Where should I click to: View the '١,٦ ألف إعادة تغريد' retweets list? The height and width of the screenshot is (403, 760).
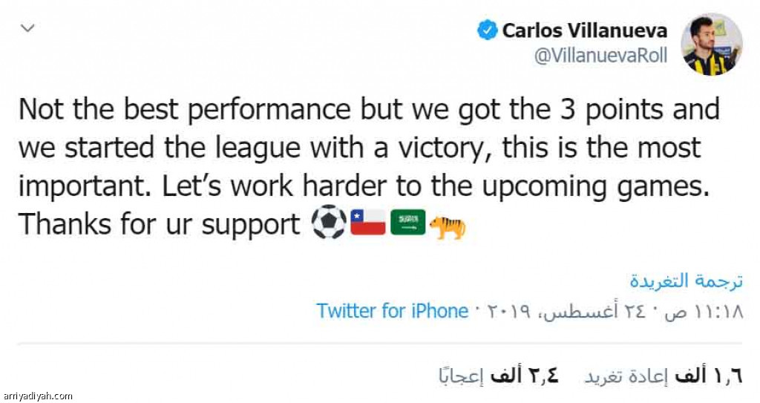[x=664, y=376]
